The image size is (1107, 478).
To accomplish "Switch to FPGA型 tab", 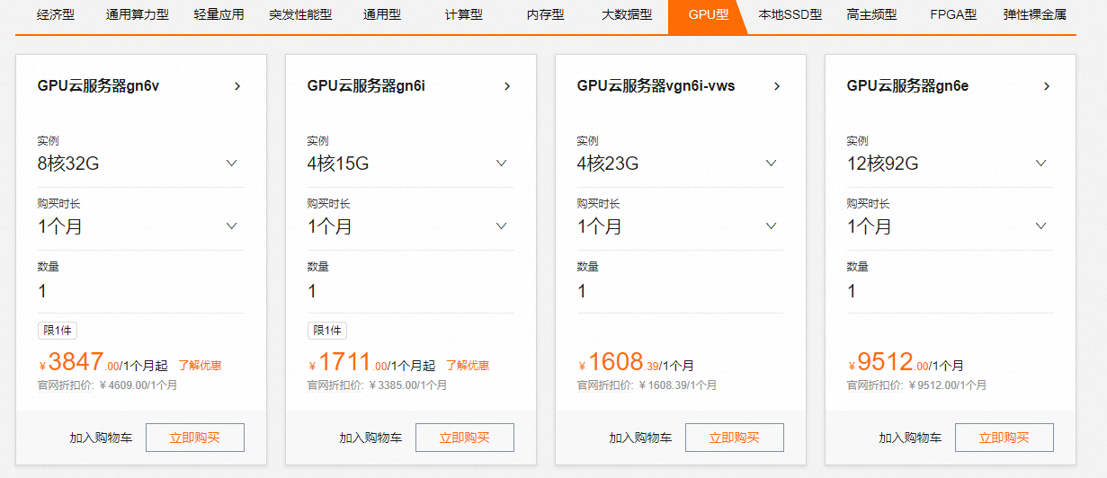I will tap(953, 15).
